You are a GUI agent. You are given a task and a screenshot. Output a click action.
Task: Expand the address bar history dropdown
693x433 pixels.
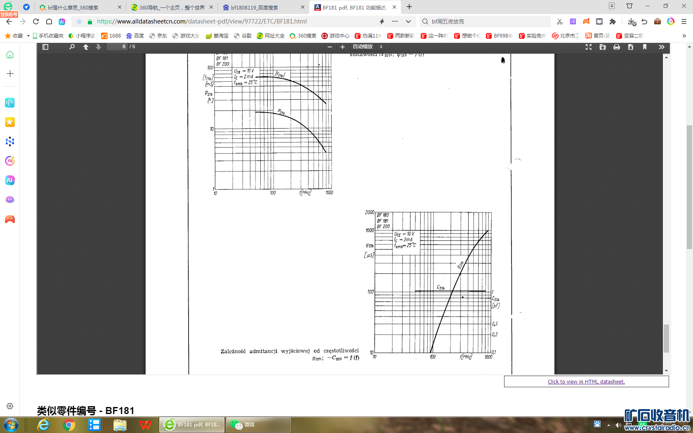point(408,21)
